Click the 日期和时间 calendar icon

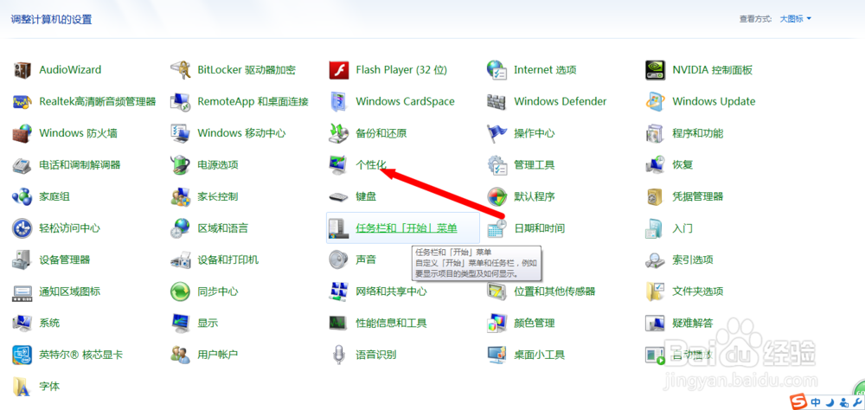497,227
